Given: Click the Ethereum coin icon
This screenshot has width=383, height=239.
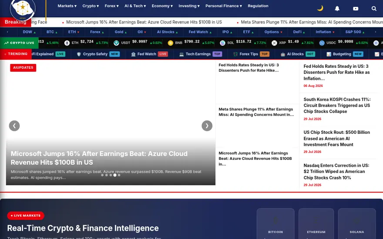Looking at the screenshot, I should 67,43.
